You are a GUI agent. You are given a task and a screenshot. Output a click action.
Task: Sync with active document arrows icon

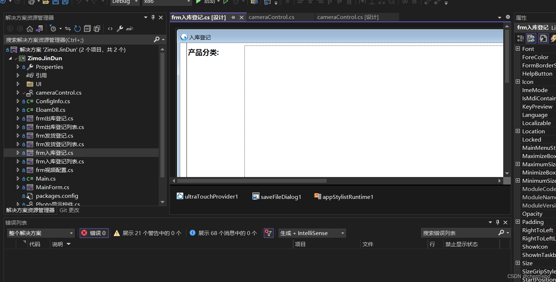(68, 29)
